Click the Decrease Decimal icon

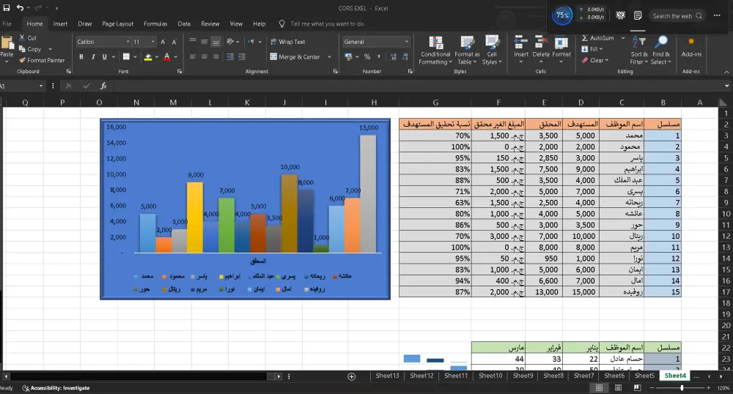point(405,57)
